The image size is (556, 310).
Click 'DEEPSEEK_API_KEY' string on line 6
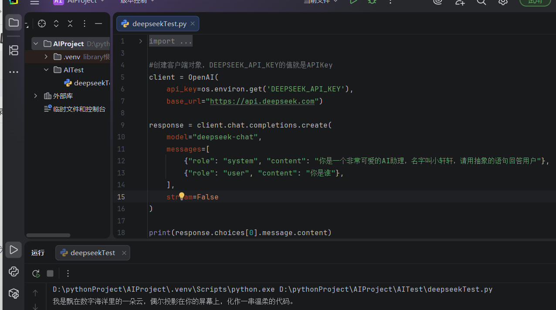tap(305, 89)
